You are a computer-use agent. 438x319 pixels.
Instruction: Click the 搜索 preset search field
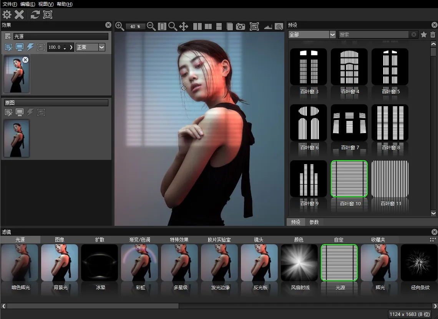click(x=373, y=35)
